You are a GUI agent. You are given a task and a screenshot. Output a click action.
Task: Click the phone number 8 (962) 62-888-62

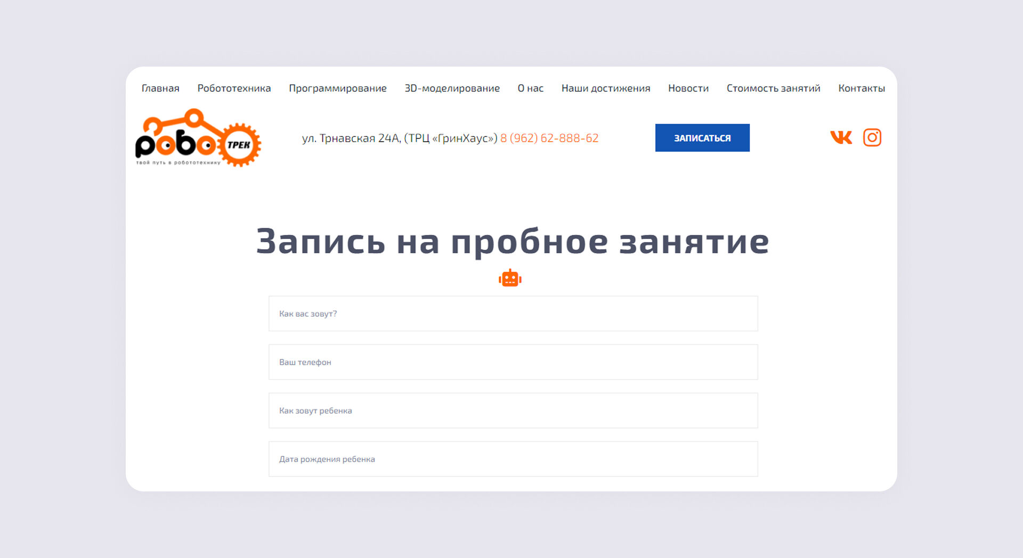[549, 138]
